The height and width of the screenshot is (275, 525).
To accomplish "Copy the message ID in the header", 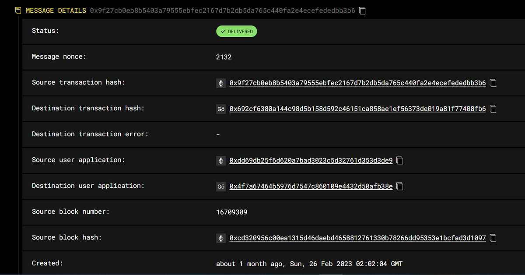I will (362, 11).
